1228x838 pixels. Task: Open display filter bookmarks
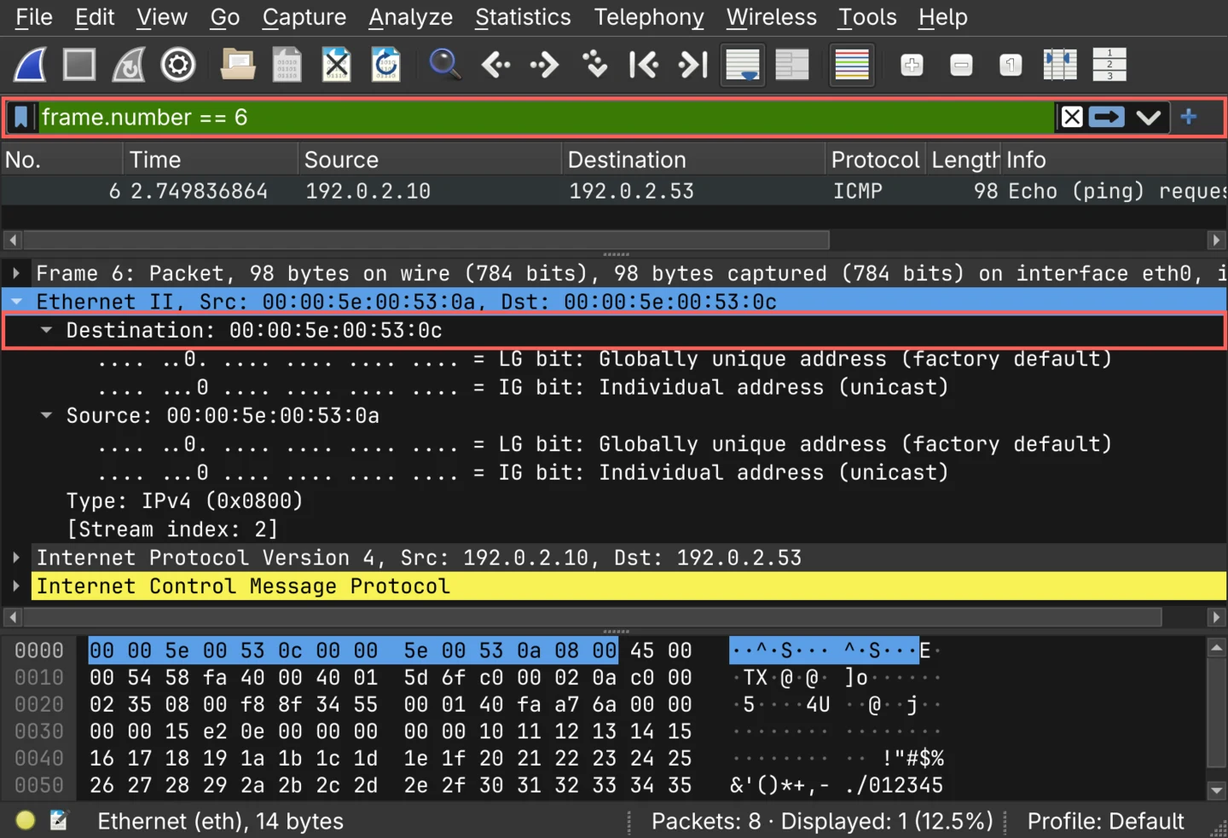coord(21,118)
